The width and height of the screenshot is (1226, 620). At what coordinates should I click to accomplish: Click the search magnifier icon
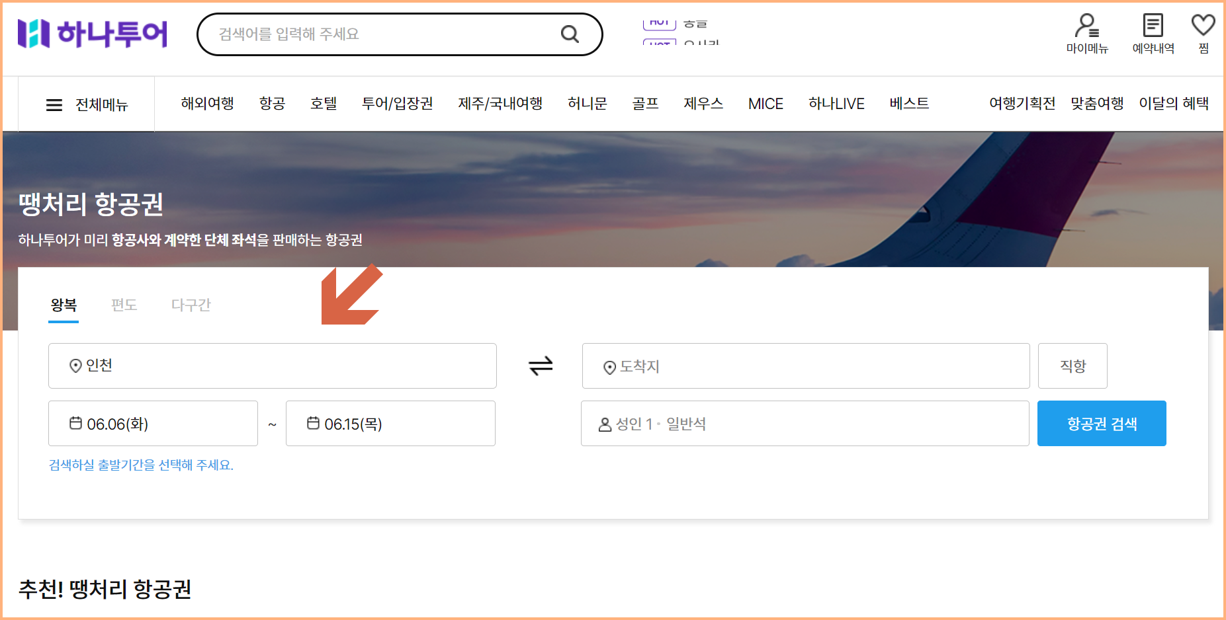click(570, 34)
